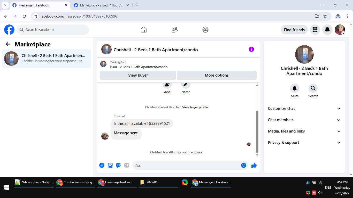The width and height of the screenshot is (353, 198).
Task: Expand Media, files and links section
Action: [x=304, y=131]
